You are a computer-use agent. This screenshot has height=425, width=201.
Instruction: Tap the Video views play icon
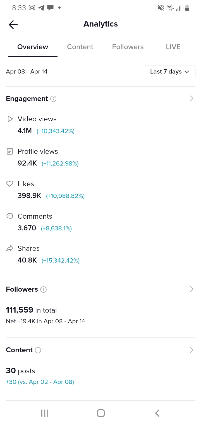(10, 119)
